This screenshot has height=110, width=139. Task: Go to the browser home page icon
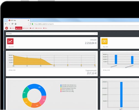pos(16,24)
